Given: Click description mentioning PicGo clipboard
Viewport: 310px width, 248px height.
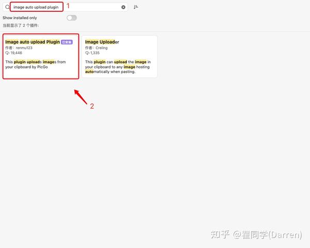Looking at the screenshot, I should point(36,65).
